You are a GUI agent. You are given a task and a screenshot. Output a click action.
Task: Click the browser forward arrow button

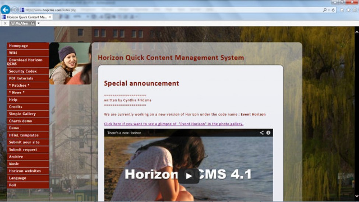(x=14, y=10)
